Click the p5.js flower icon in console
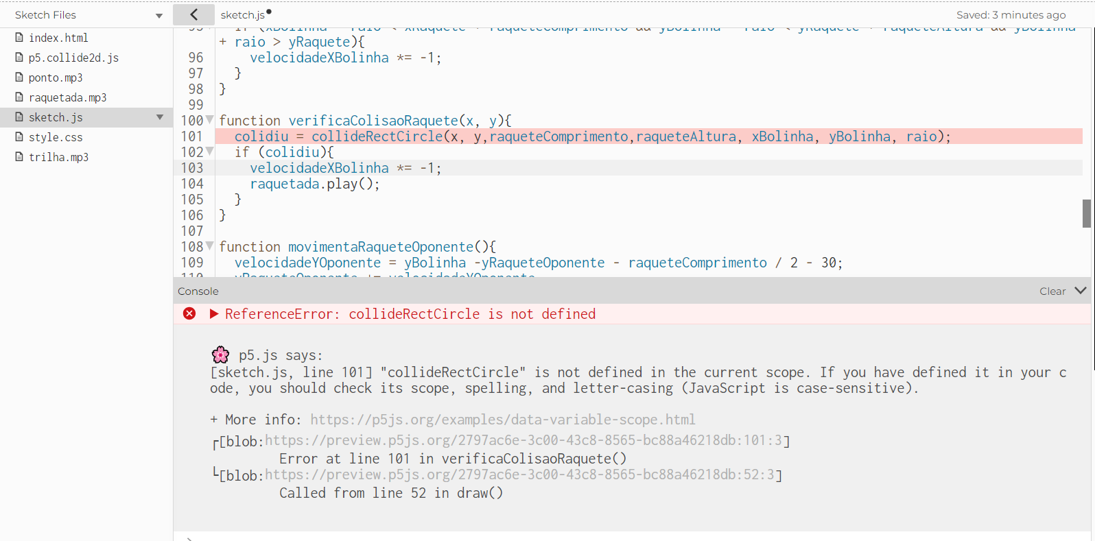The image size is (1095, 541). click(221, 354)
